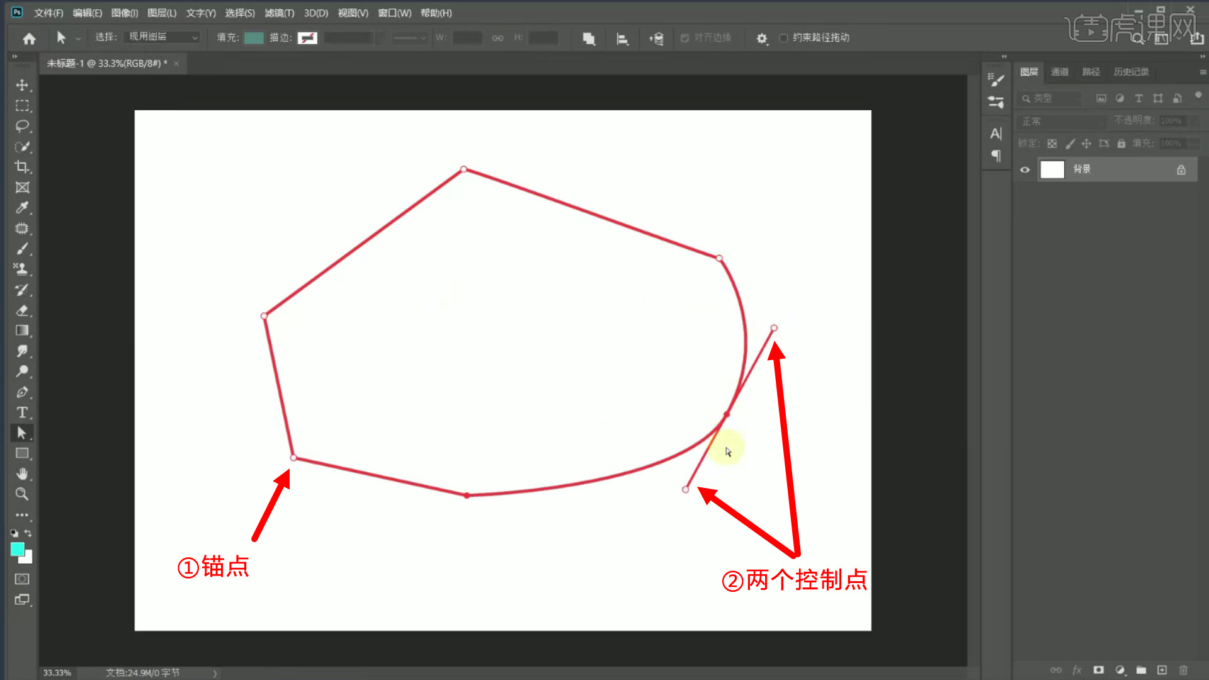This screenshot has height=680, width=1209.
Task: Open the stroke color swatch
Action: (307, 38)
